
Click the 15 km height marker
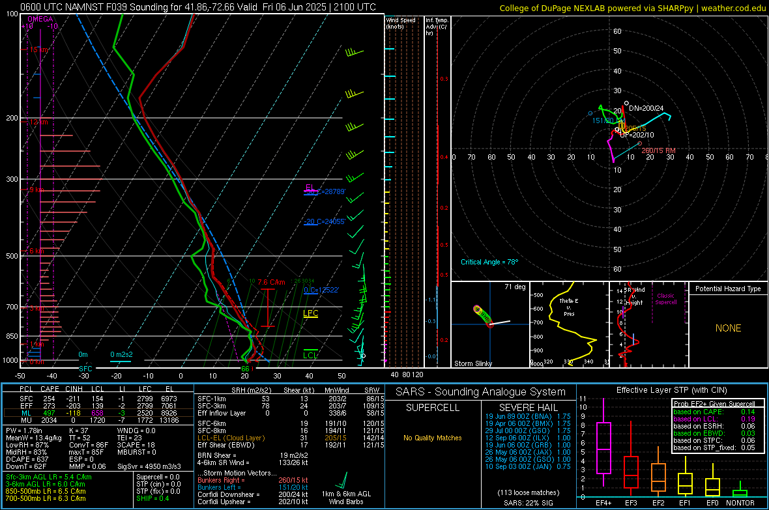coord(38,50)
